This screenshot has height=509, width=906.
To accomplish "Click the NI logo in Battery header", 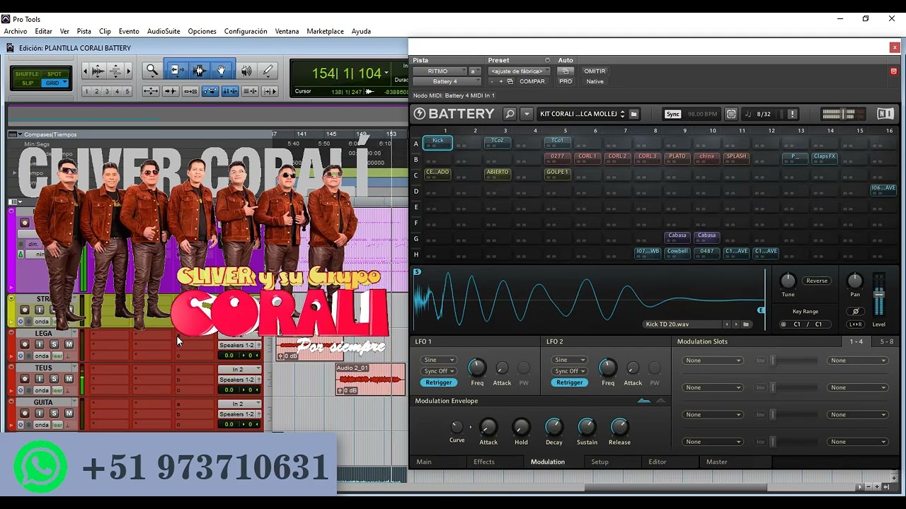I will 885,114.
